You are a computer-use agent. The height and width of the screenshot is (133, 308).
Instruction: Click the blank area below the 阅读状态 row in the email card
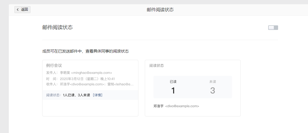[90, 108]
